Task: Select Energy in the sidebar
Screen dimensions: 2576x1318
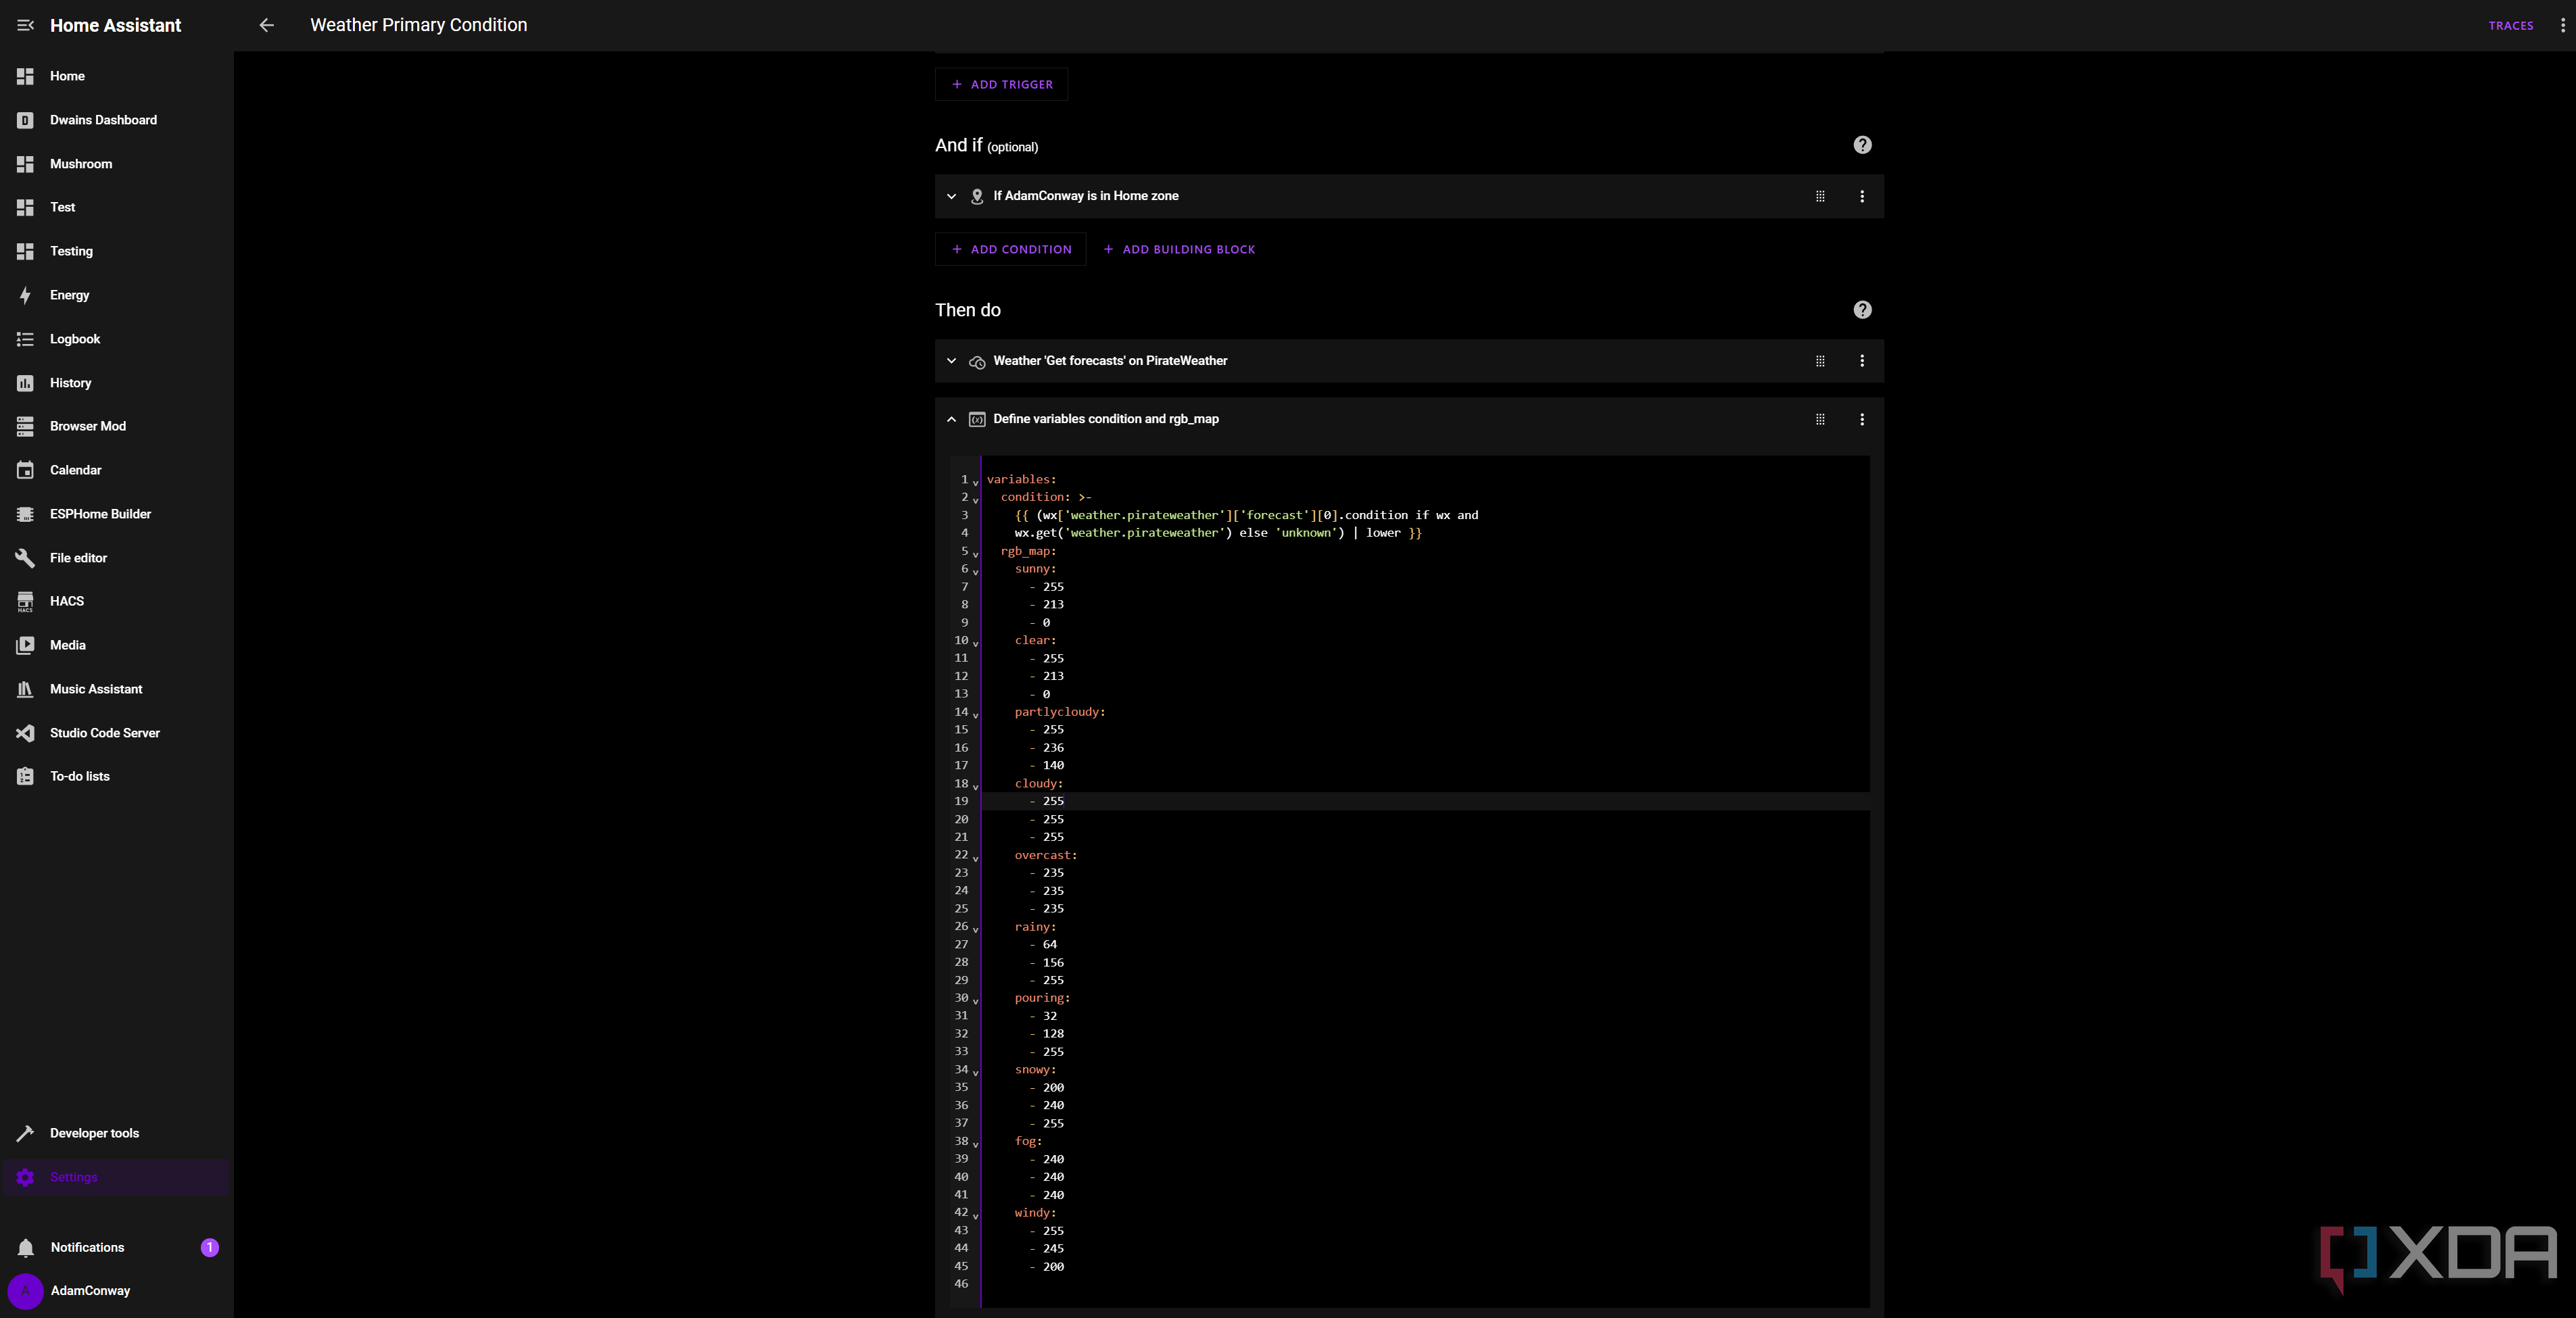Action: [116, 295]
